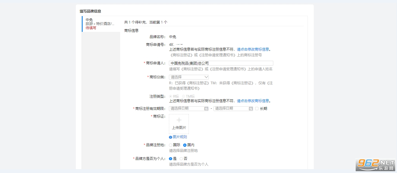Choose 是 for 品牌方是否为个人

171,159
